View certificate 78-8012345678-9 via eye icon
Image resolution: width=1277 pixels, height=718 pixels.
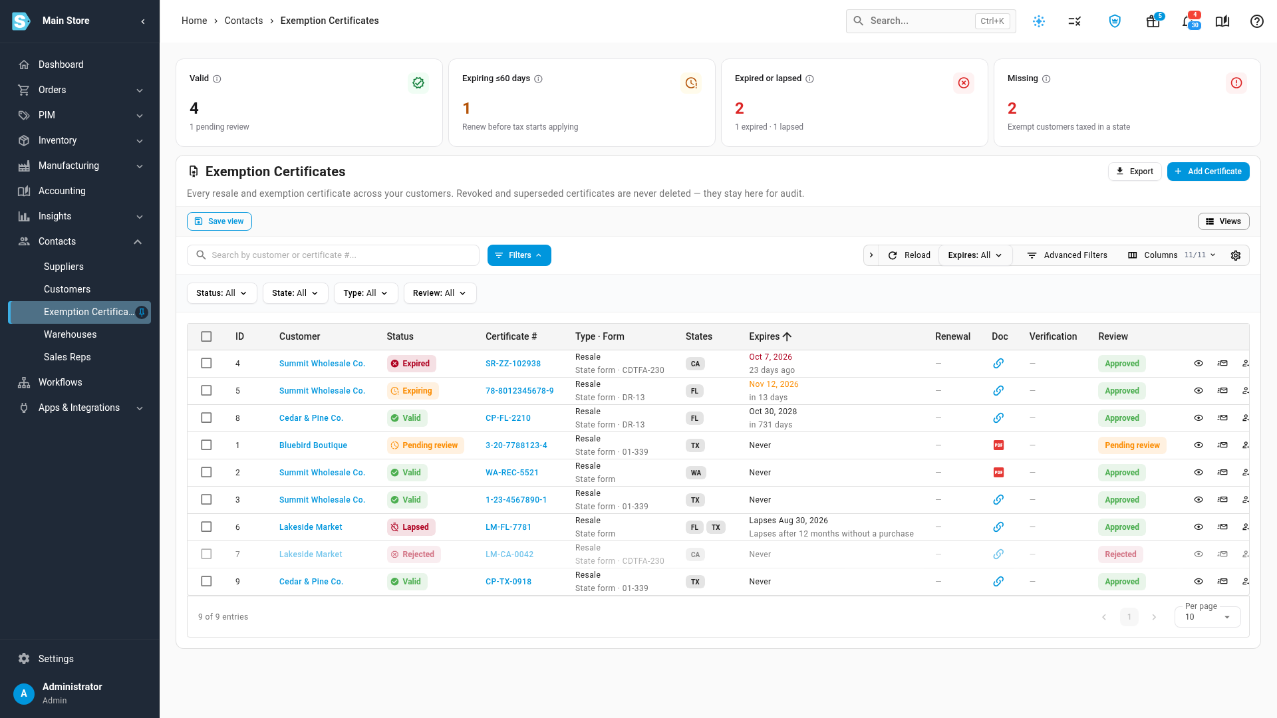[x=1199, y=391]
